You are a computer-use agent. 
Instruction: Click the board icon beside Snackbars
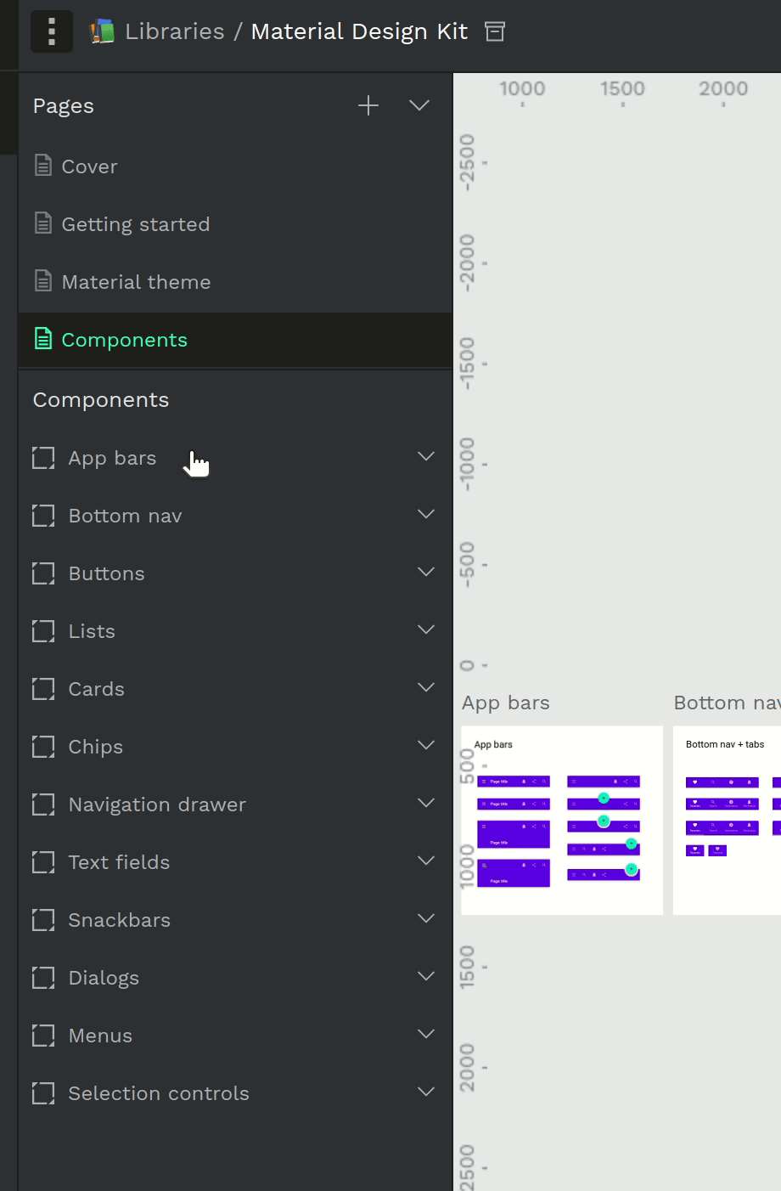pos(43,920)
